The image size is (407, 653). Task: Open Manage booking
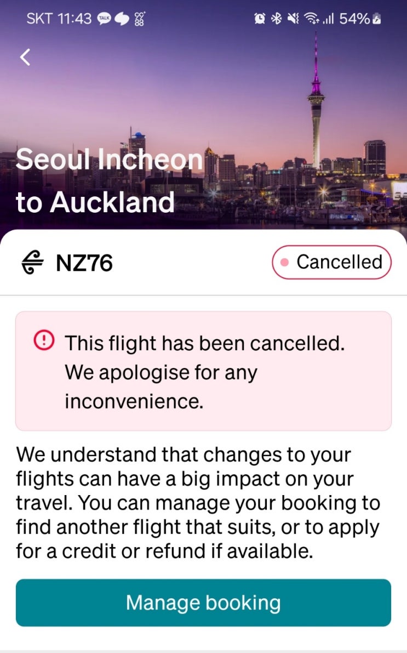204,603
